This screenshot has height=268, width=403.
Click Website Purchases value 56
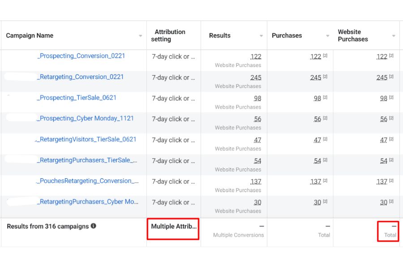[x=383, y=119]
